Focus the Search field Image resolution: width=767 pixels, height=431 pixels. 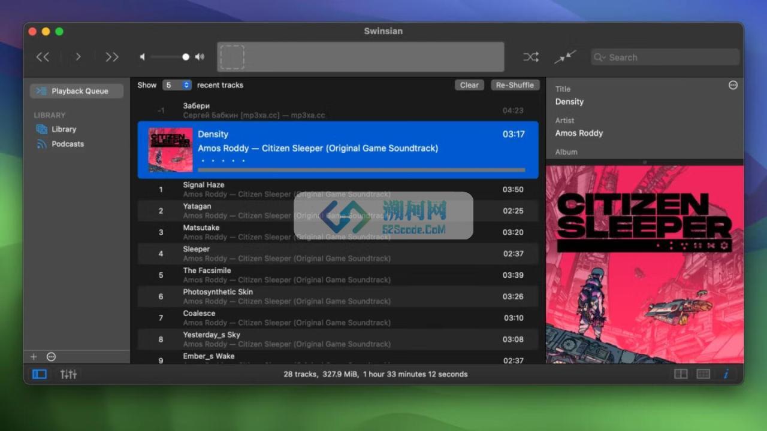[665, 57]
